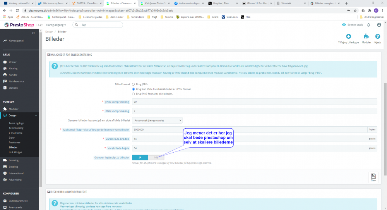
Task: Toggle Generer højtopløste billeder to NEJ
Action: 156,157
